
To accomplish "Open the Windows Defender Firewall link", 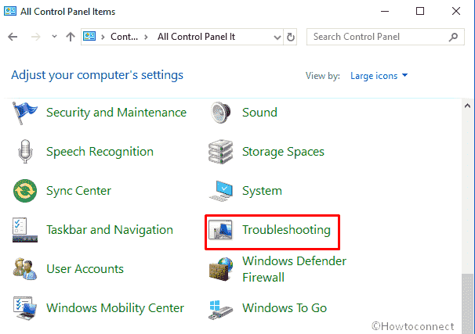I will (294, 269).
